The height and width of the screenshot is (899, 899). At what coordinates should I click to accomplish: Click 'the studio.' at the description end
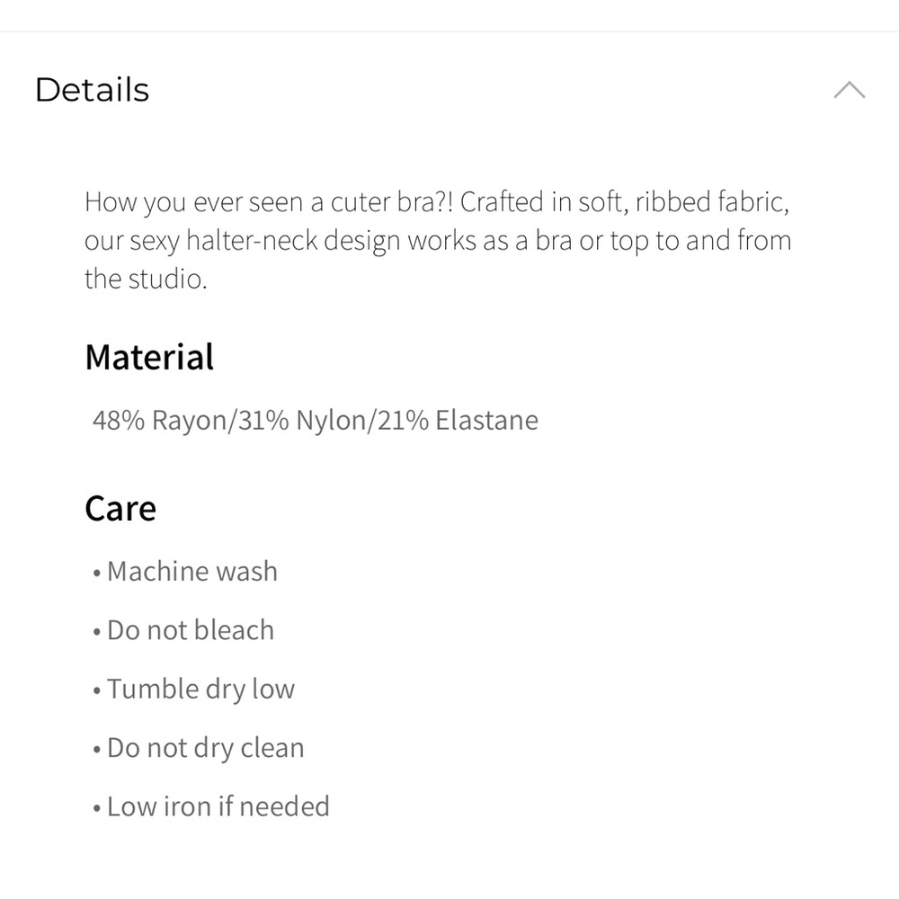coord(146,280)
